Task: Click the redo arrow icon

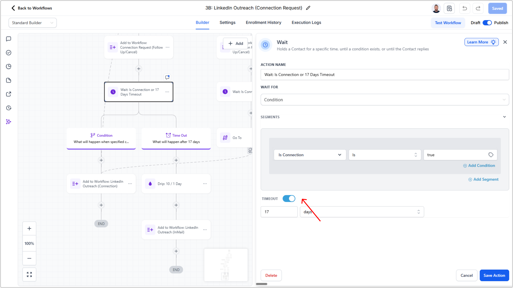Action: [x=478, y=8]
